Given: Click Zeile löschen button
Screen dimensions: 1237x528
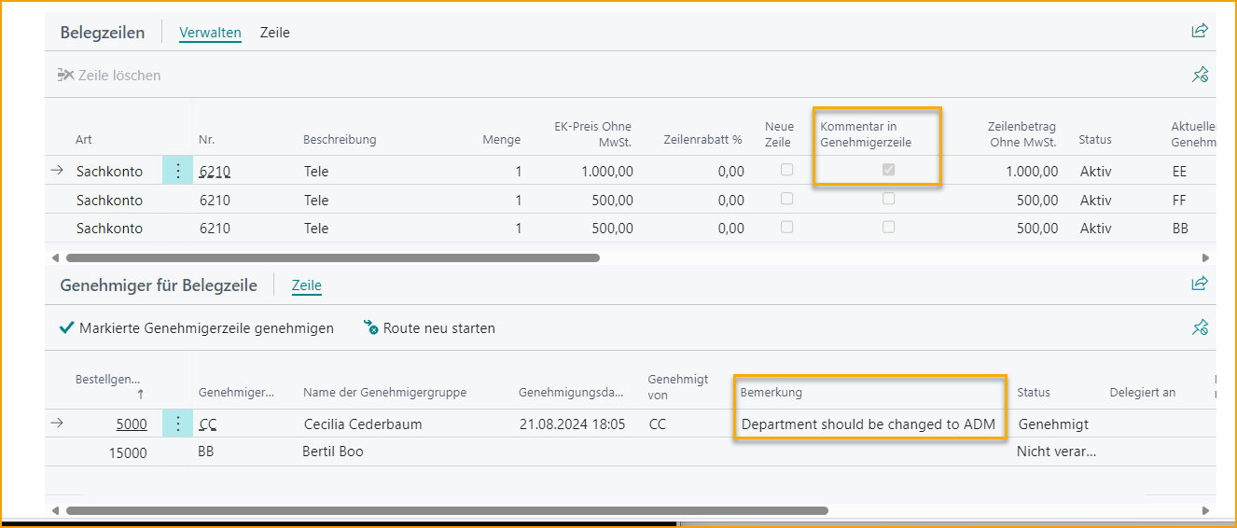Looking at the screenshot, I should pos(109,75).
